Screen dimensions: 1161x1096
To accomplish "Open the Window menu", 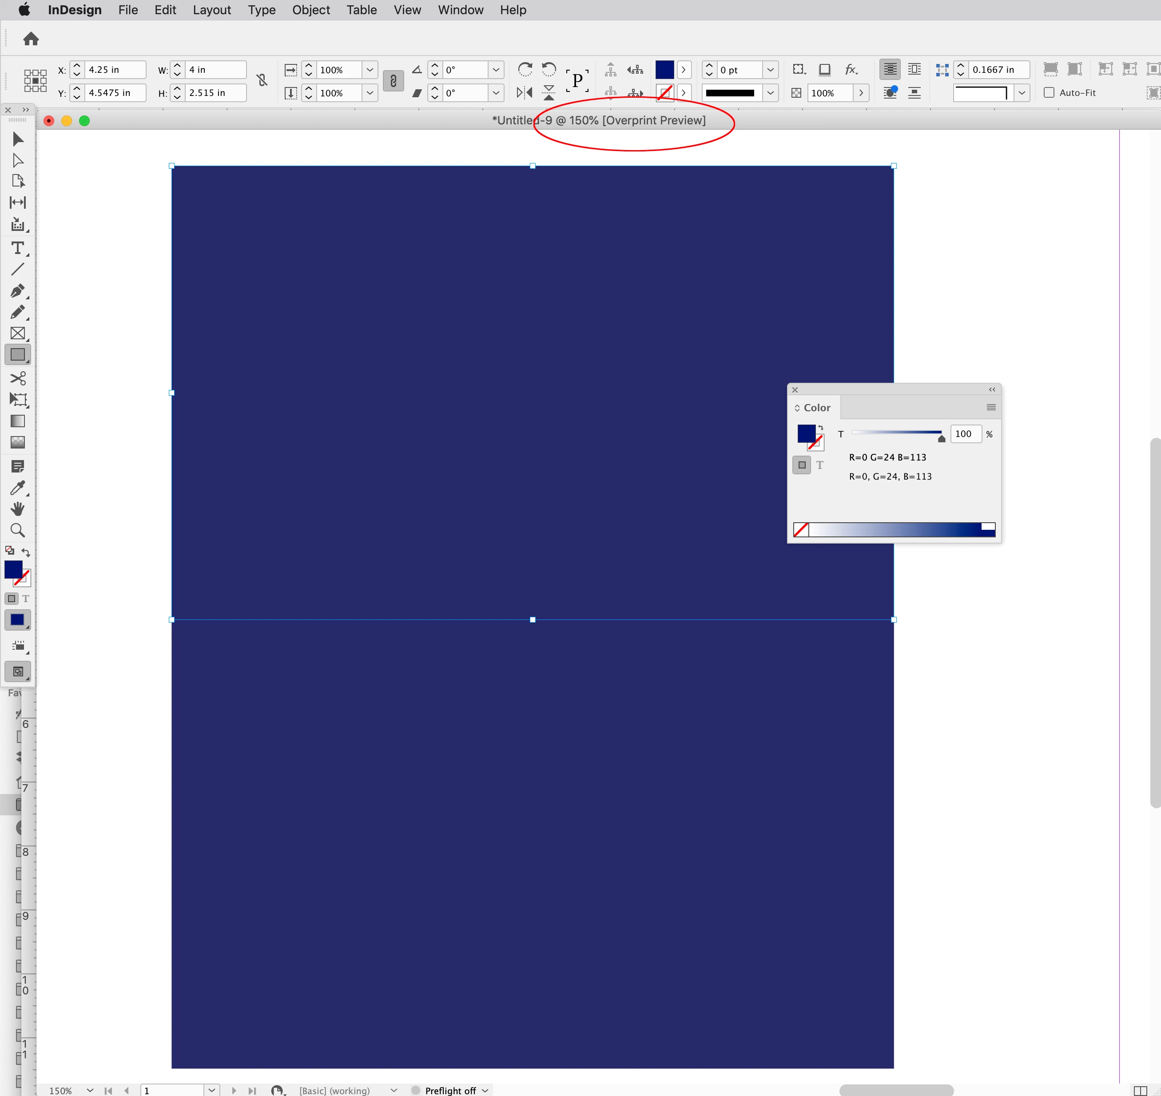I will [461, 10].
